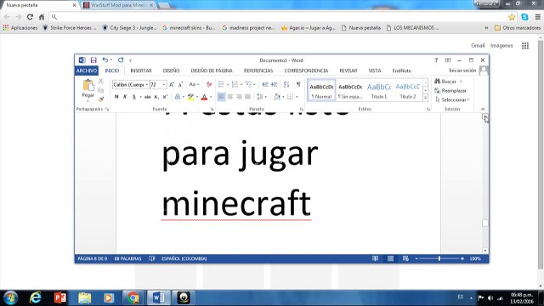Click the increase indent icon
Viewport: 544px width, 306px height.
click(x=274, y=84)
